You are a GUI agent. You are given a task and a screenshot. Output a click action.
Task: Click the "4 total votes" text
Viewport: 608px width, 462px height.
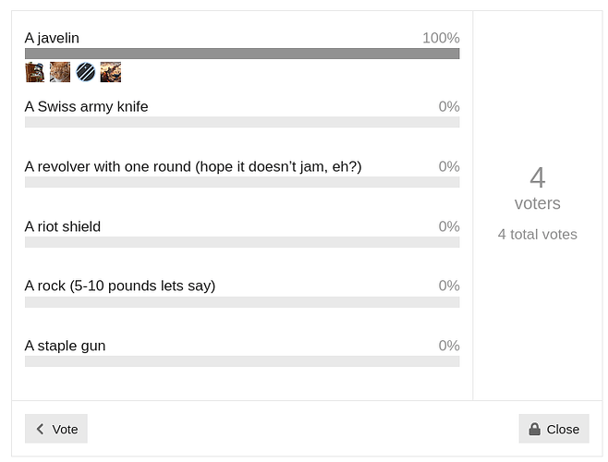pos(537,235)
